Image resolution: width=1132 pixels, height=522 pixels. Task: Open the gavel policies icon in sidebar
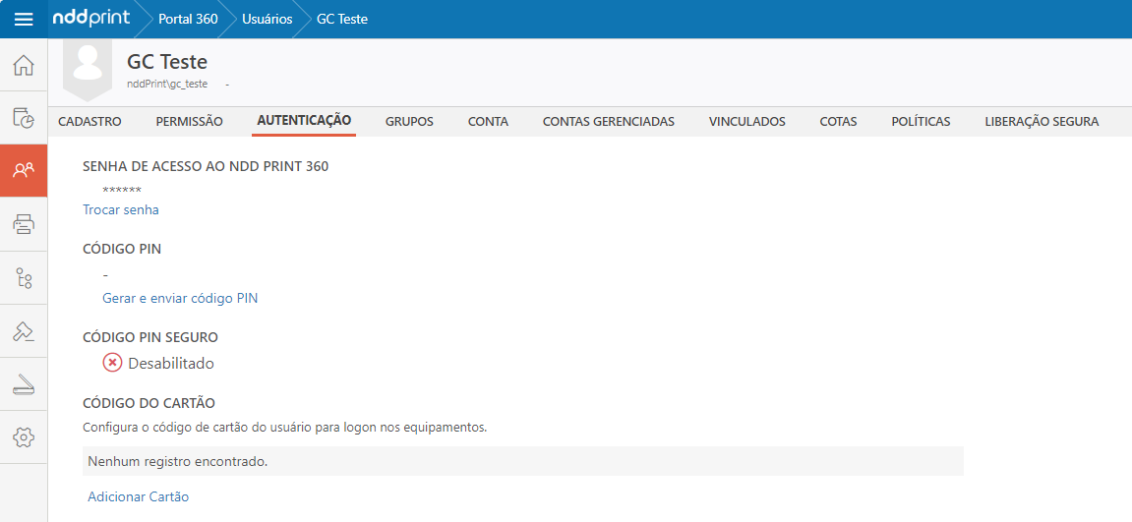[24, 331]
